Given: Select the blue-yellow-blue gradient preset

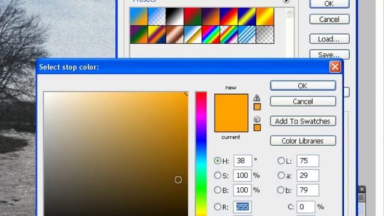Looking at the screenshot, I should pyautogui.click(x=247, y=17).
